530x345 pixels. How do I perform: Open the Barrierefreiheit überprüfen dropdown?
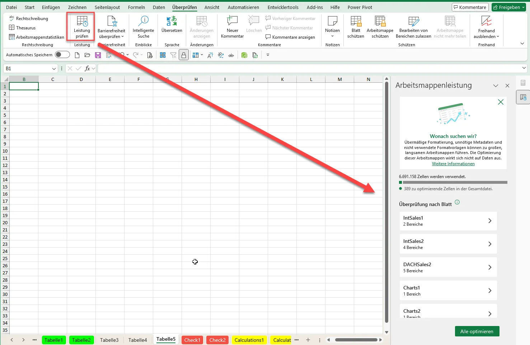coord(111,37)
